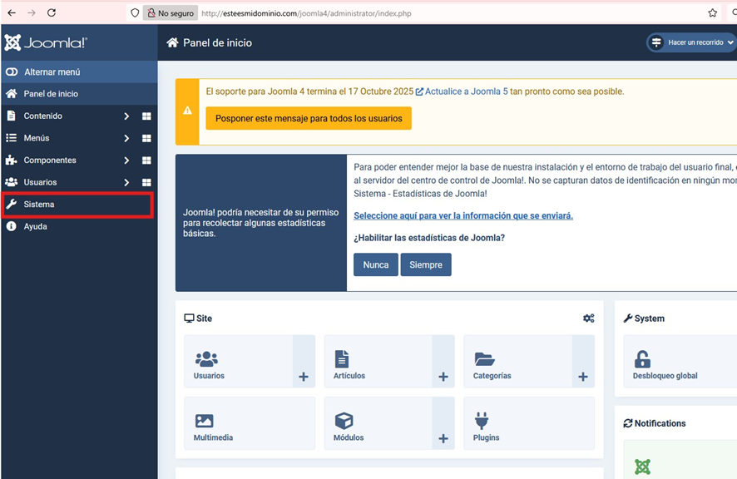The image size is (737, 479).
Task: Add a new article via Artículos plus
Action: (x=443, y=377)
